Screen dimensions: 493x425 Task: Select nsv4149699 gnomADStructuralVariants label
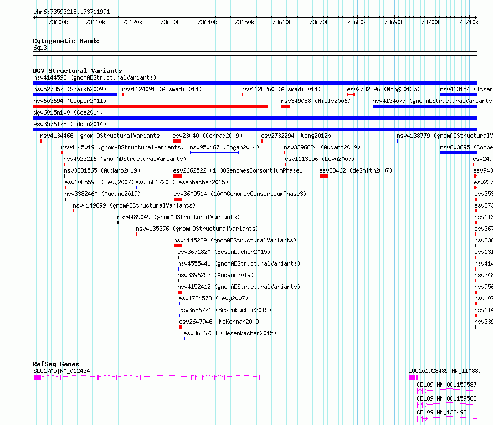pos(134,205)
